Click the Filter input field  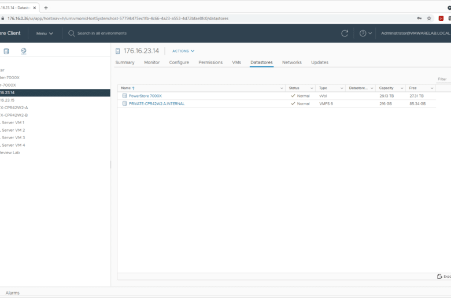point(443,79)
